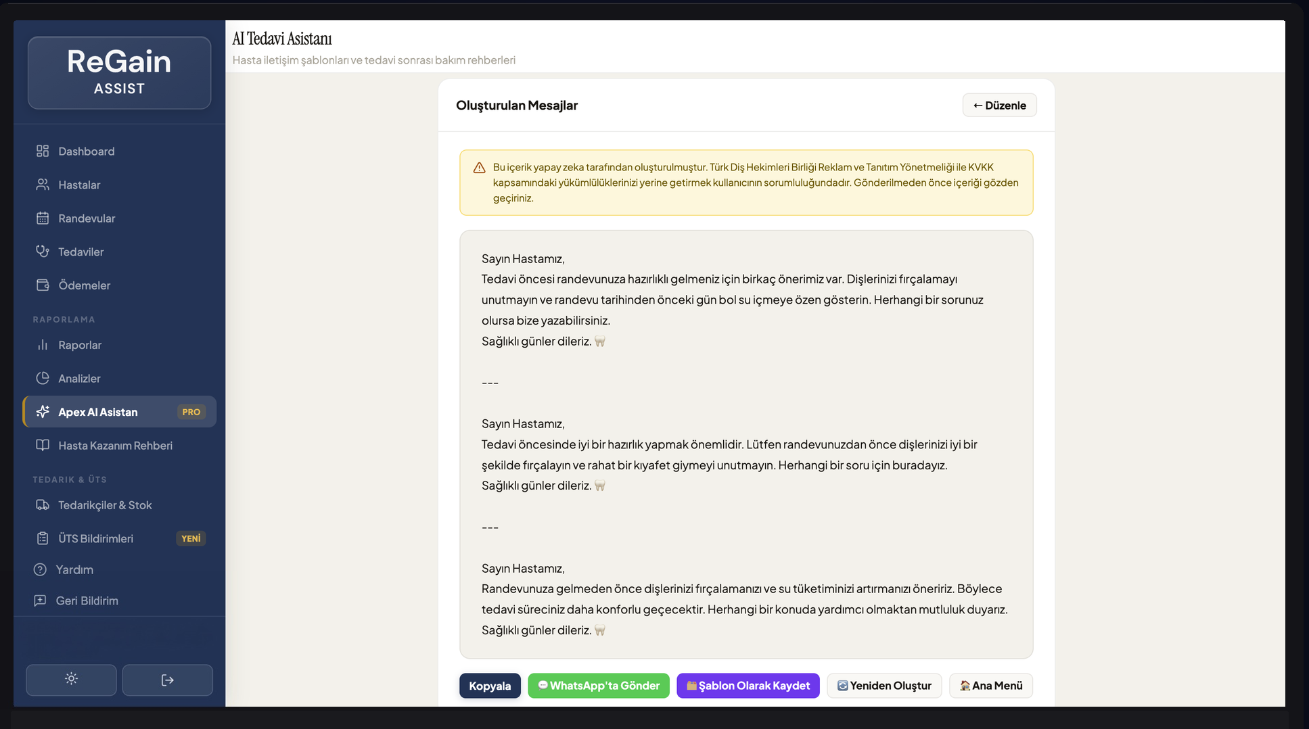The height and width of the screenshot is (729, 1309).
Task: Open the Yardım question mark icon
Action: [x=43, y=569]
